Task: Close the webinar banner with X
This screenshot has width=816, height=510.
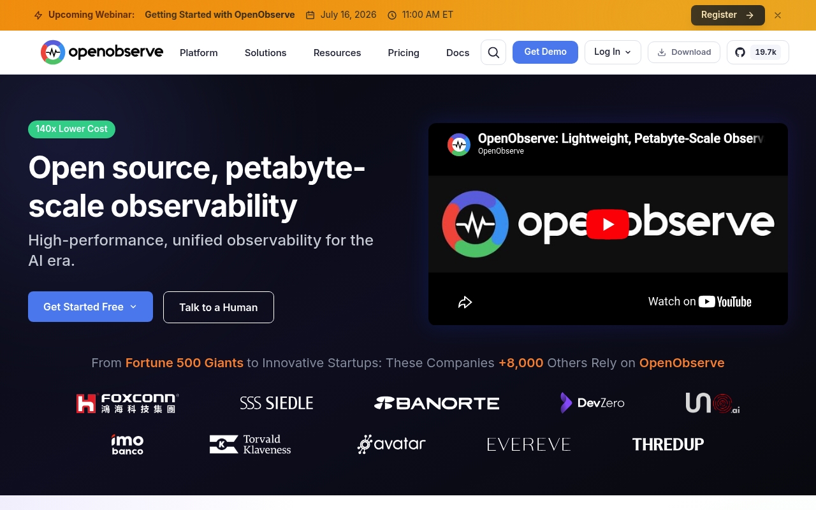Action: 778,15
